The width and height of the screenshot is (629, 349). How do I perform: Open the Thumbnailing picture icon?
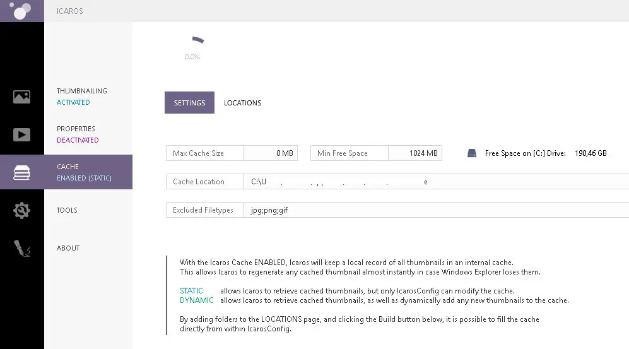click(x=21, y=97)
